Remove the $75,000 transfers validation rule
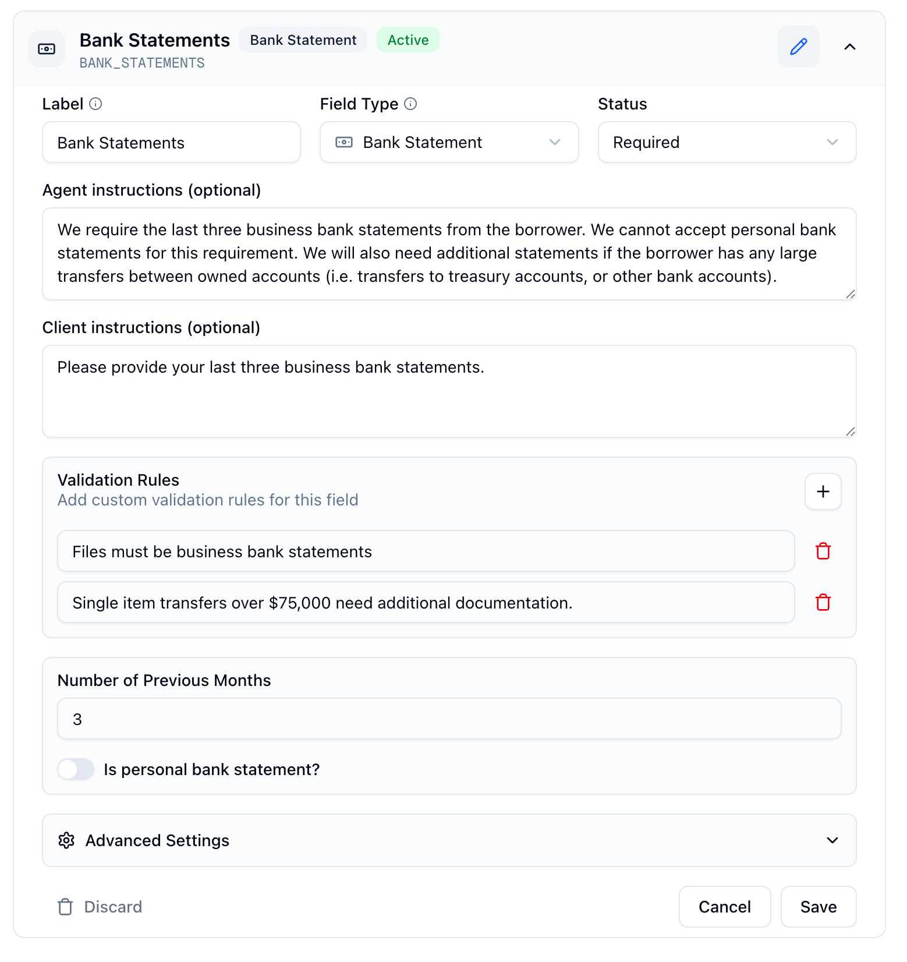 pyautogui.click(x=823, y=602)
